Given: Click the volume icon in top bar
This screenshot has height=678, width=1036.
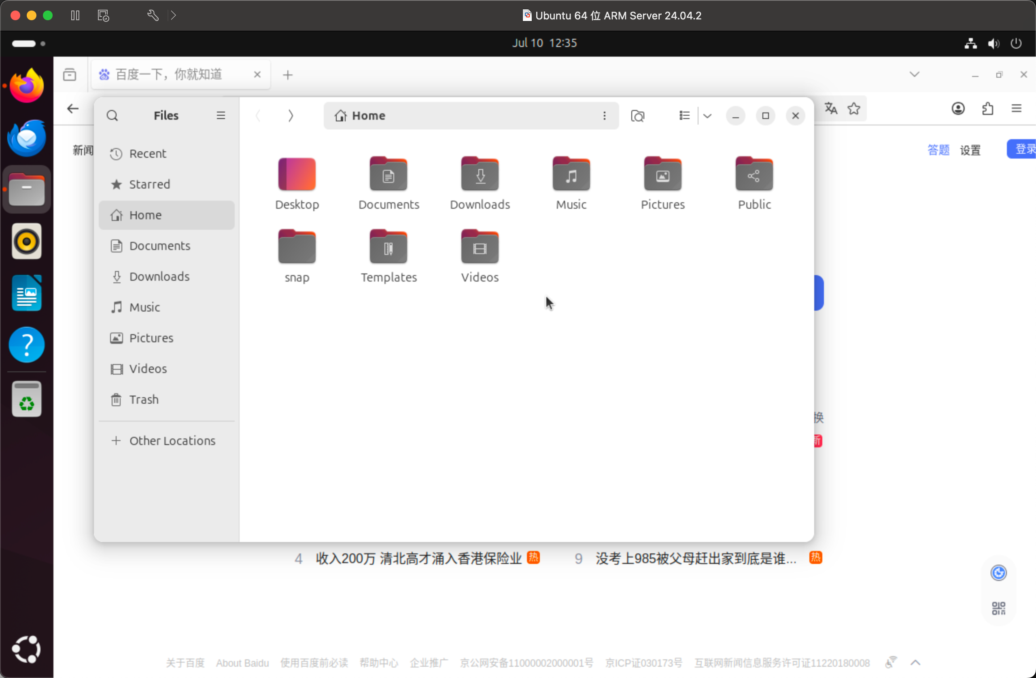Looking at the screenshot, I should (x=994, y=43).
